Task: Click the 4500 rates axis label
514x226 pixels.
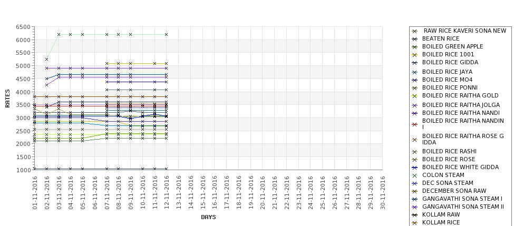Action: click(23, 79)
